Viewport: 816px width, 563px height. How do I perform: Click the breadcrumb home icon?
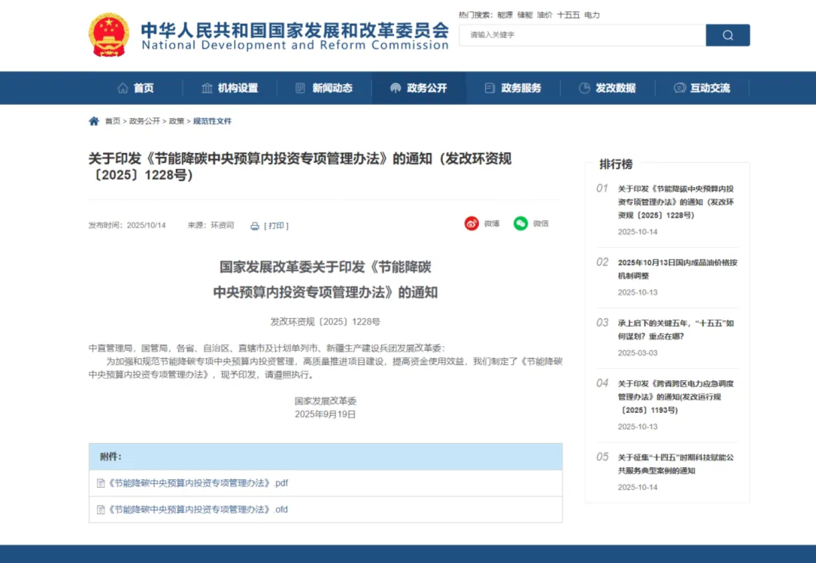pyautogui.click(x=94, y=121)
